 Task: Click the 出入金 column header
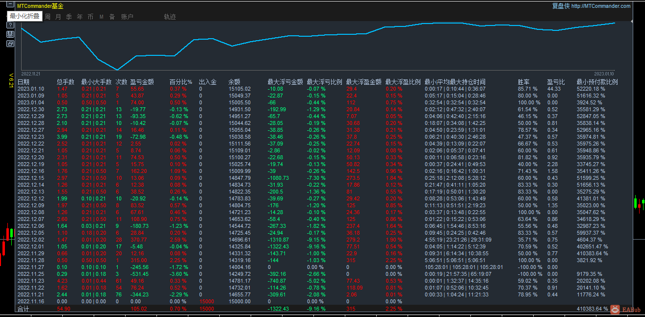pos(207,82)
